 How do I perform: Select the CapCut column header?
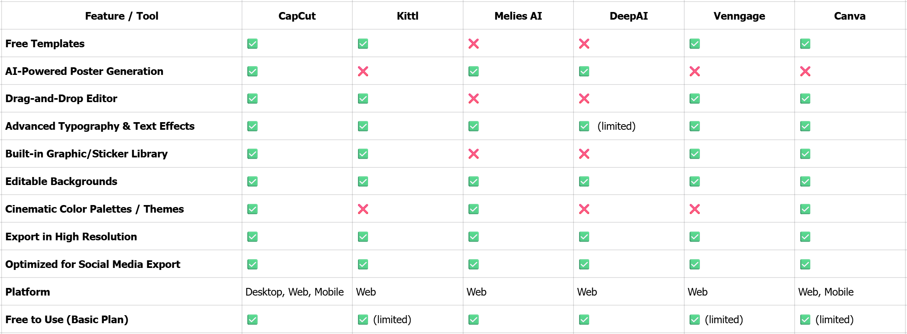pos(297,16)
